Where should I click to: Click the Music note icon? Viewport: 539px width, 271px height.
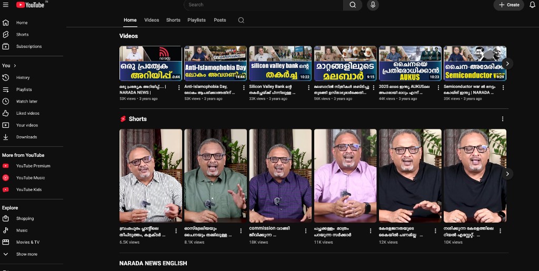pos(5,230)
